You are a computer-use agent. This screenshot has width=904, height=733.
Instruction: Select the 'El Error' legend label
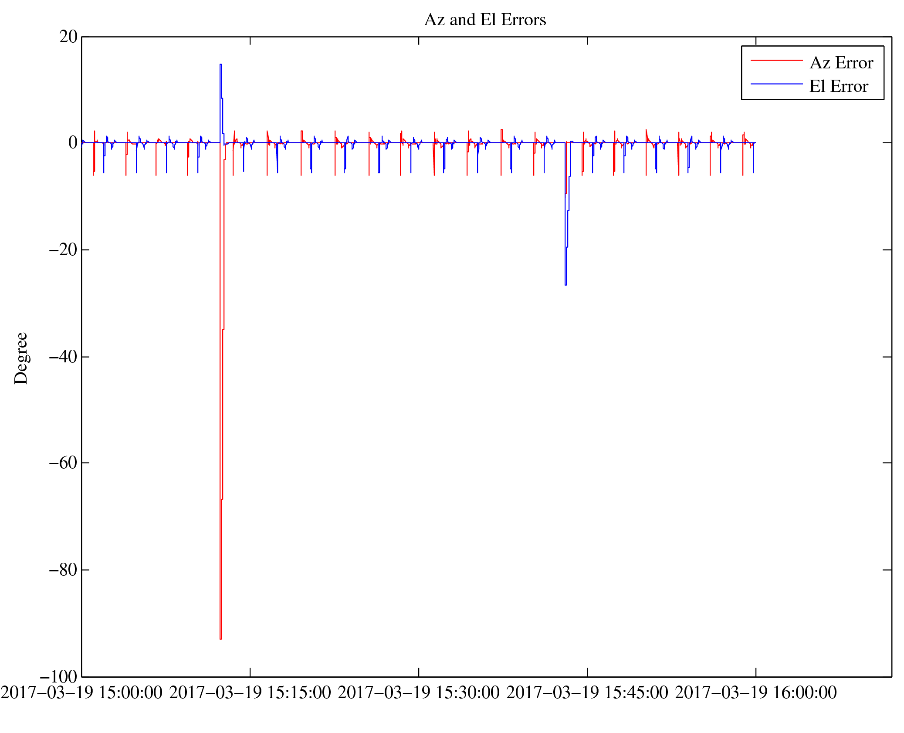click(839, 86)
